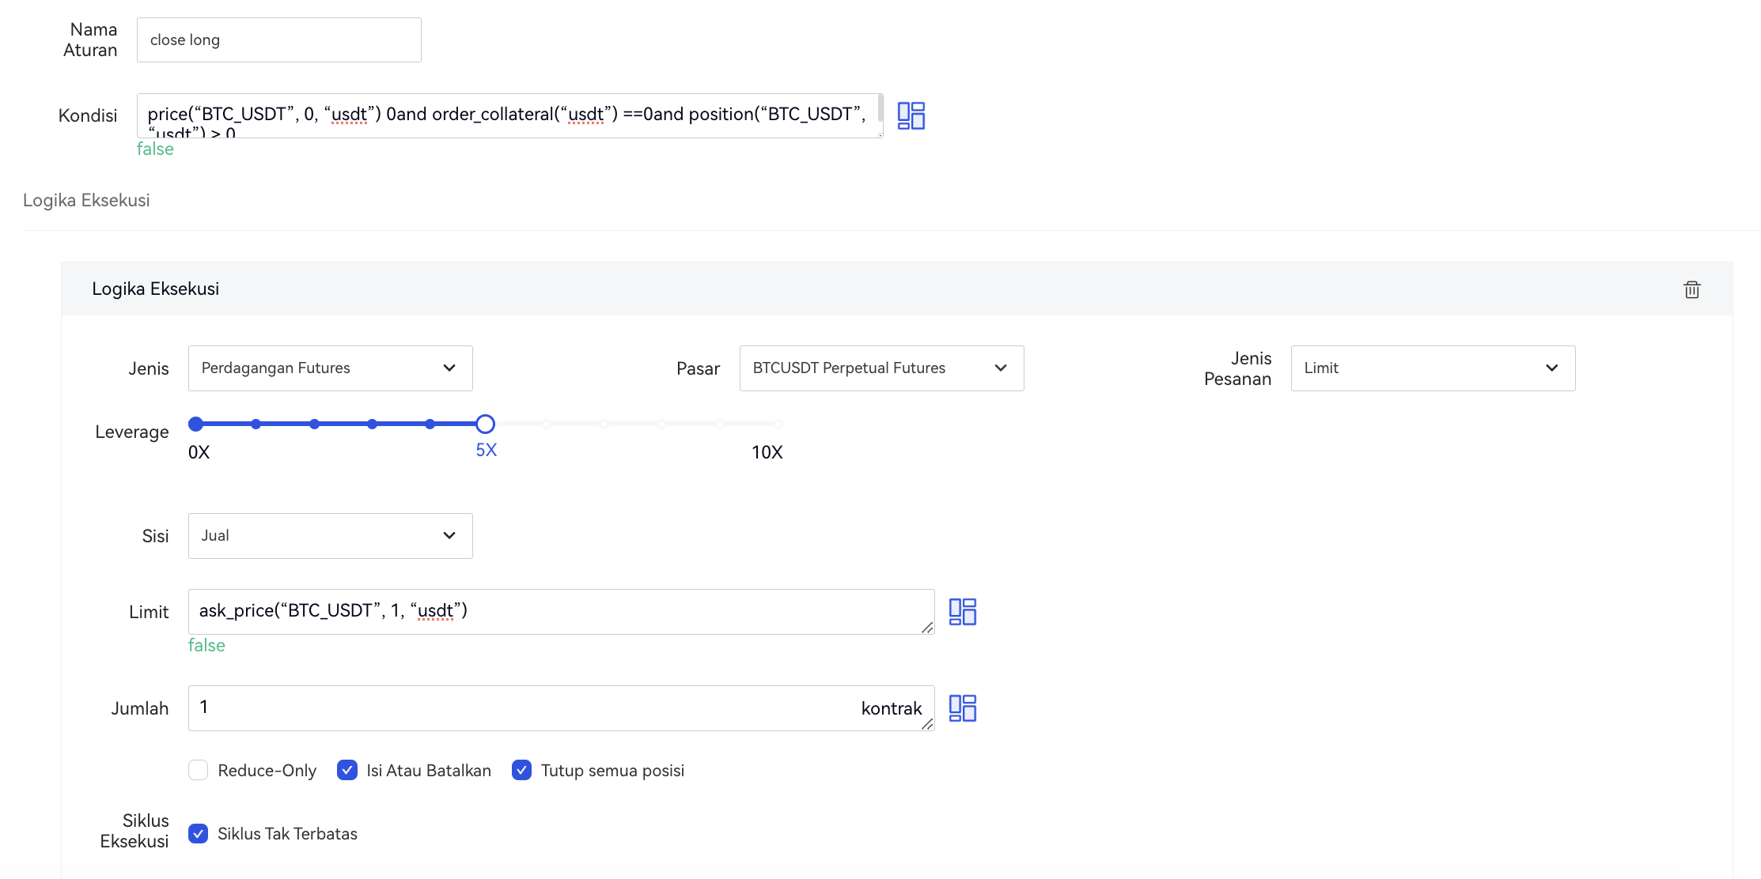Open the Jenis dropdown showing Perdagangan Futures

330,368
